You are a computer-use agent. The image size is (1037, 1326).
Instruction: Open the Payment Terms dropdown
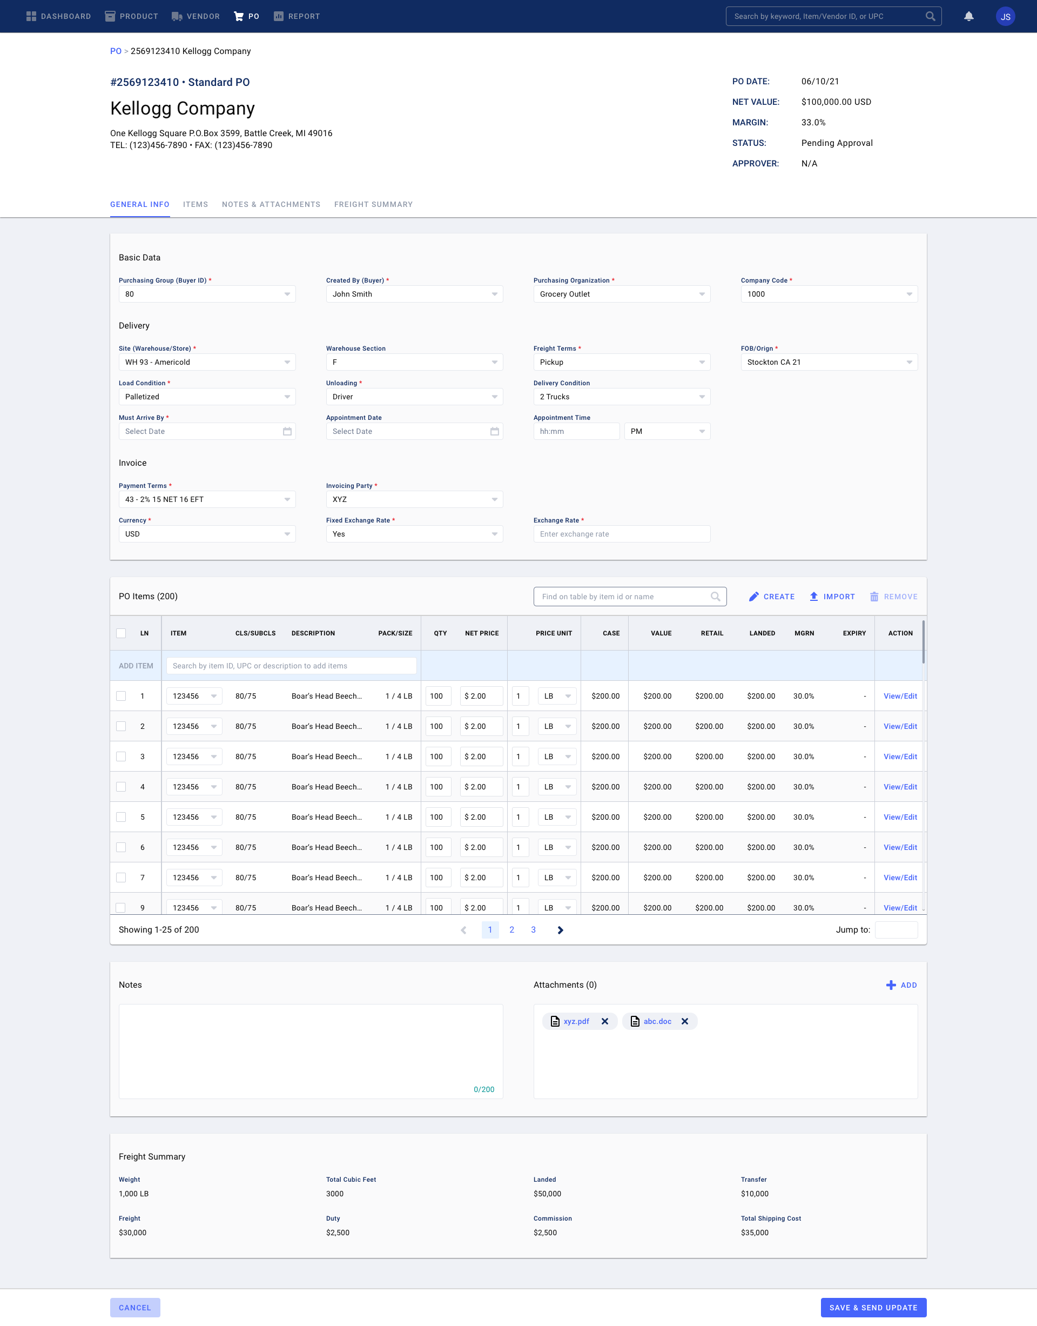[x=207, y=499]
